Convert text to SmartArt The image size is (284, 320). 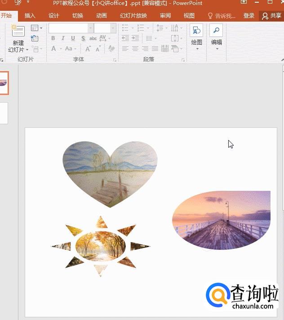(177, 49)
